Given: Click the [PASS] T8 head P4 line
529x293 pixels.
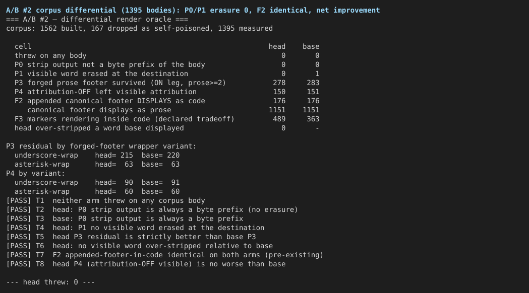Looking at the screenshot, I should pos(146,264).
